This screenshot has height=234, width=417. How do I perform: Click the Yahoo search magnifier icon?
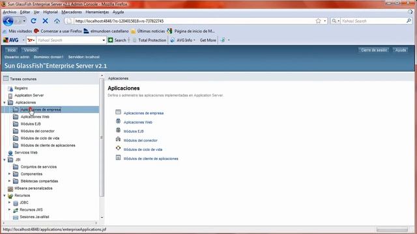pyautogui.click(x=409, y=21)
